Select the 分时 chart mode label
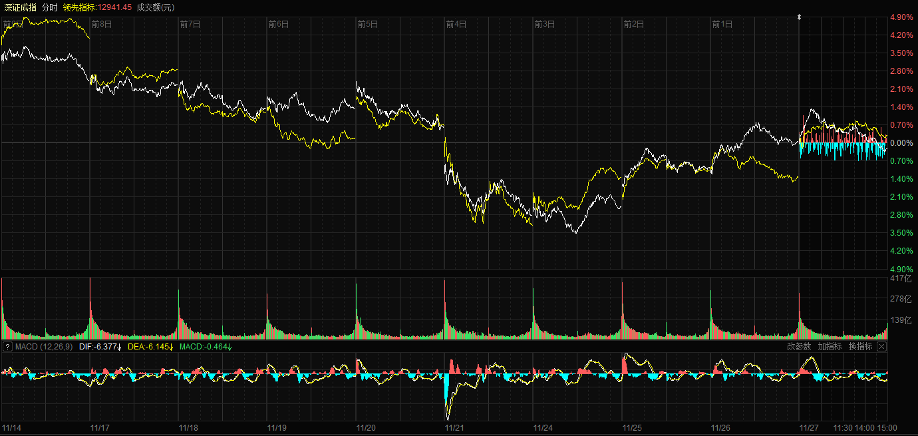 pyautogui.click(x=49, y=7)
